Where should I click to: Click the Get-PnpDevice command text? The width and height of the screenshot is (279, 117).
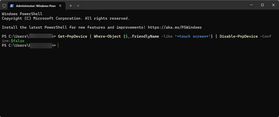73,36
